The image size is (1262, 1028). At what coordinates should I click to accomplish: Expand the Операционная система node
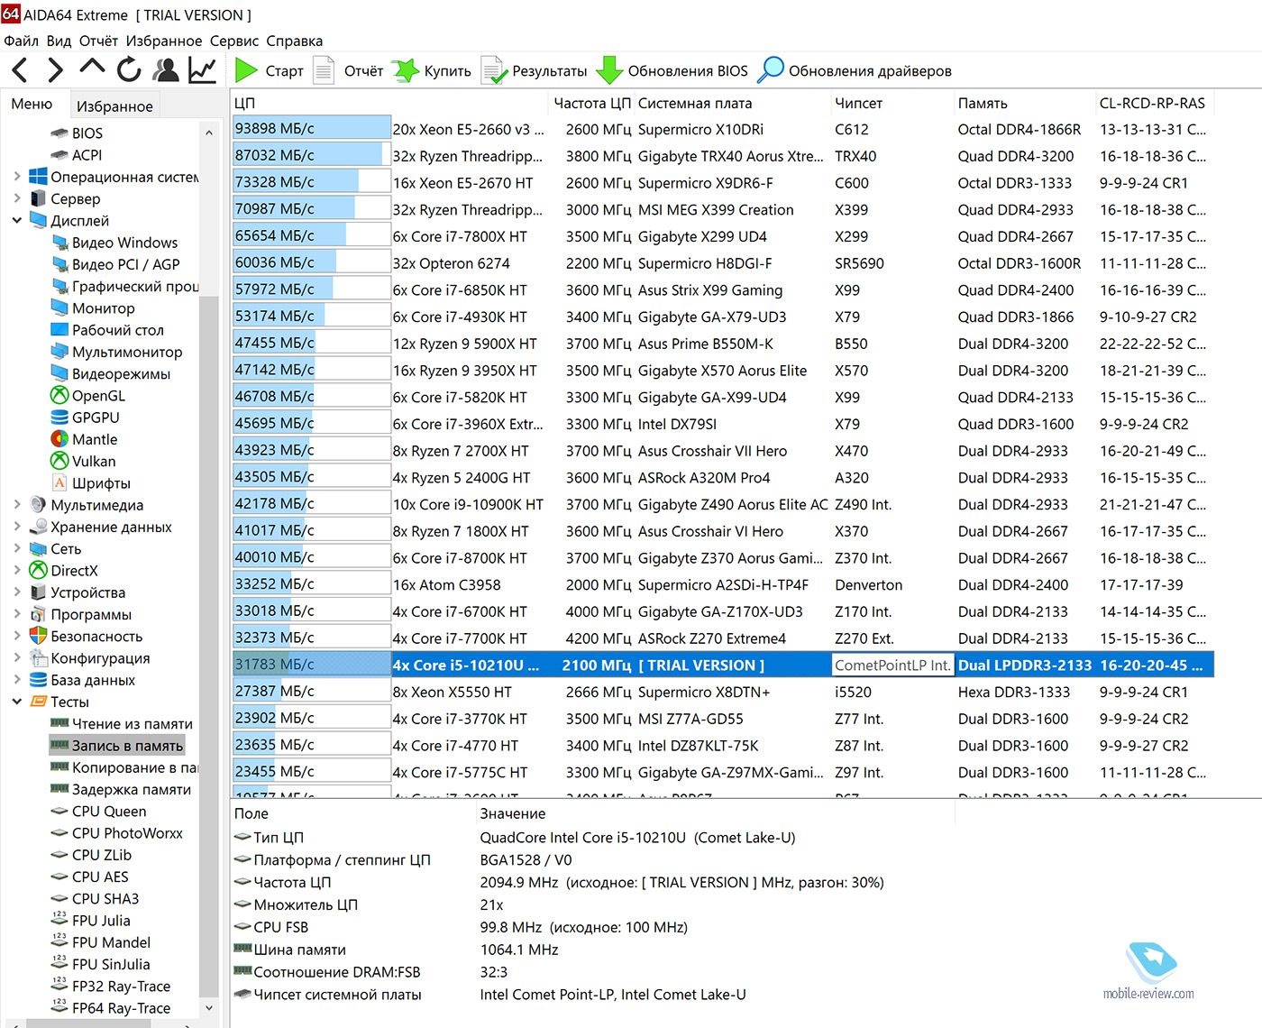coord(16,177)
